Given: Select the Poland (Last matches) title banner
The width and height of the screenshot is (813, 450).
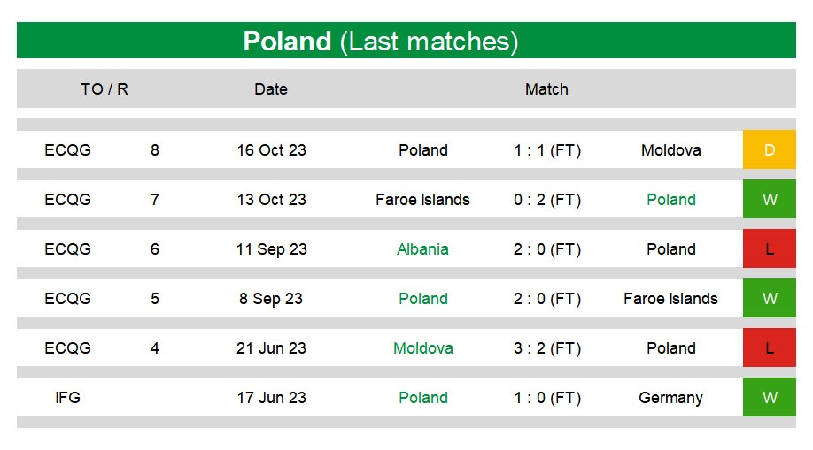Looking at the screenshot, I should (x=406, y=41).
